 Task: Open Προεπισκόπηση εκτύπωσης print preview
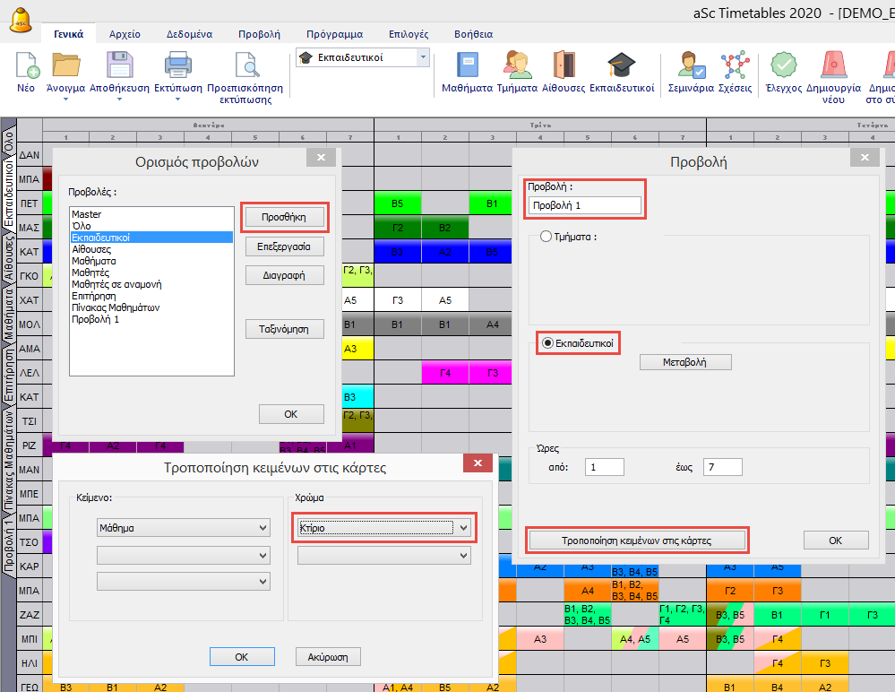(x=245, y=67)
